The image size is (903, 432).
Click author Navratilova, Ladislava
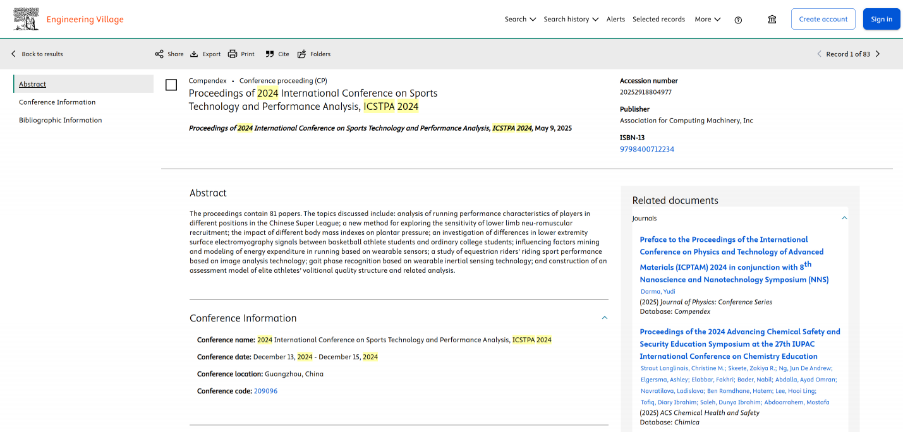(x=672, y=391)
